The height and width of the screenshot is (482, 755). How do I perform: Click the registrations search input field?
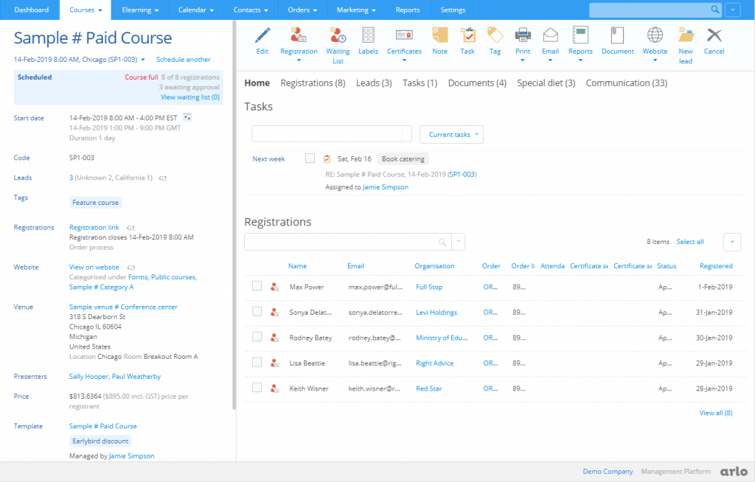tap(347, 242)
